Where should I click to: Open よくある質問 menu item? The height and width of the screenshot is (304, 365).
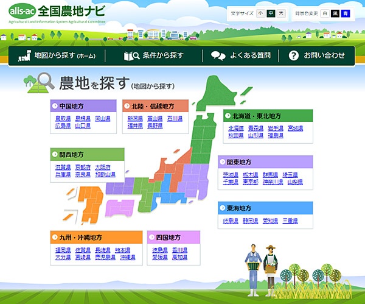click(240, 55)
